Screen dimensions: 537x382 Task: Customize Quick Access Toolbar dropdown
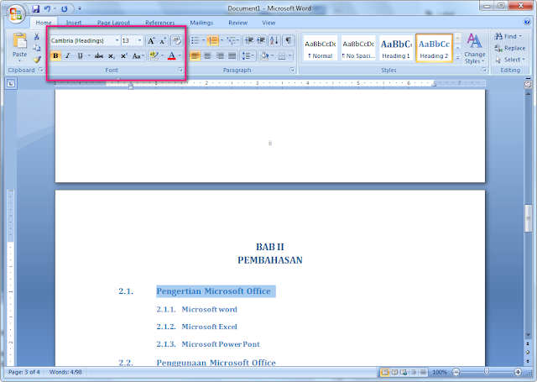coord(80,9)
